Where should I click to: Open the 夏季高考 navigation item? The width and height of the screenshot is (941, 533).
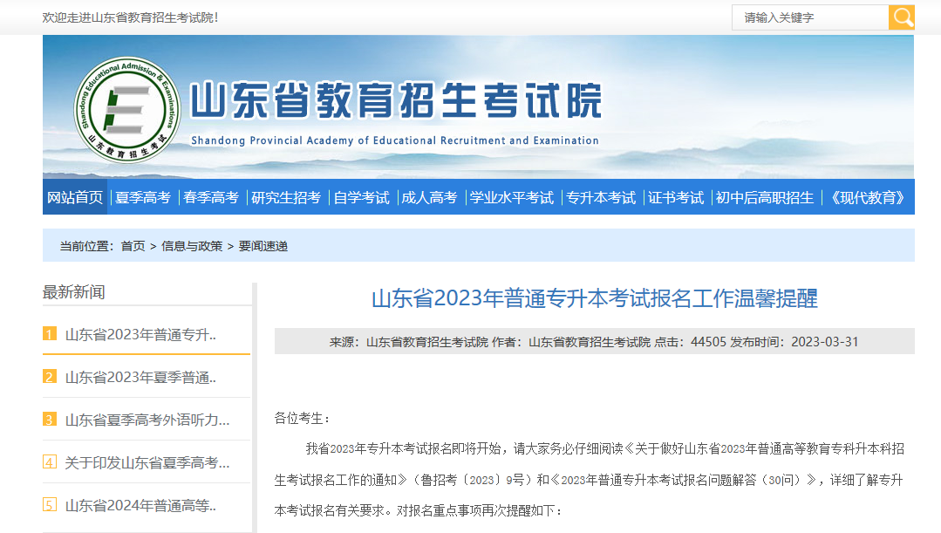(143, 197)
